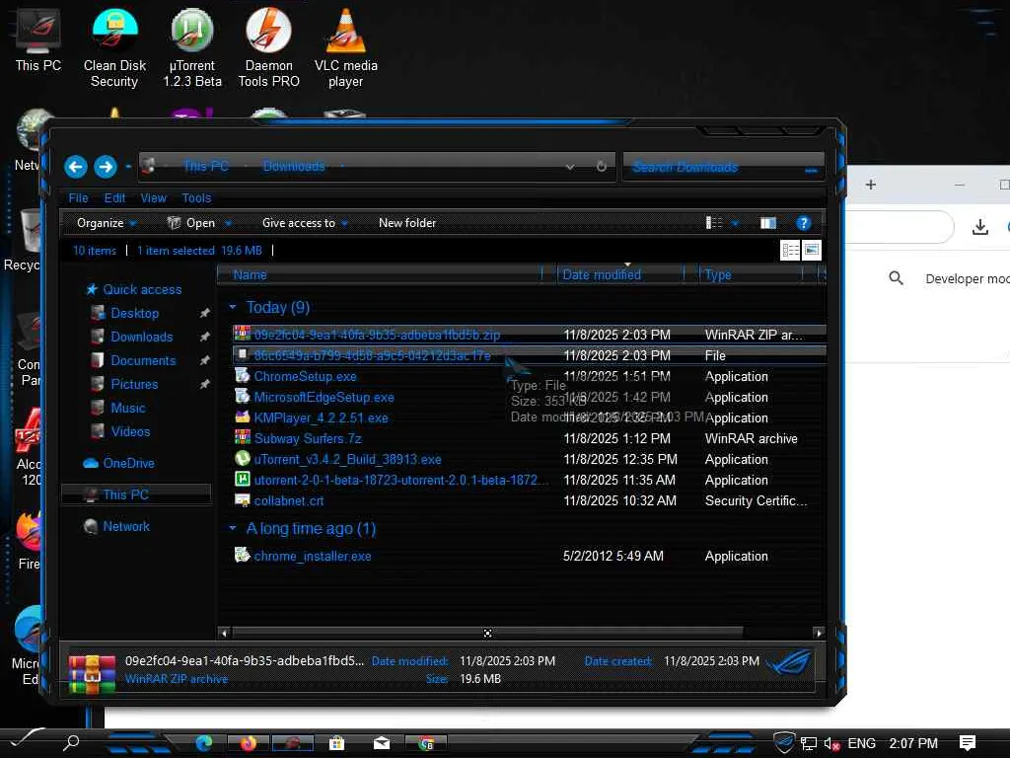Open the notification center icon
The height and width of the screenshot is (758, 1010).
(967, 743)
